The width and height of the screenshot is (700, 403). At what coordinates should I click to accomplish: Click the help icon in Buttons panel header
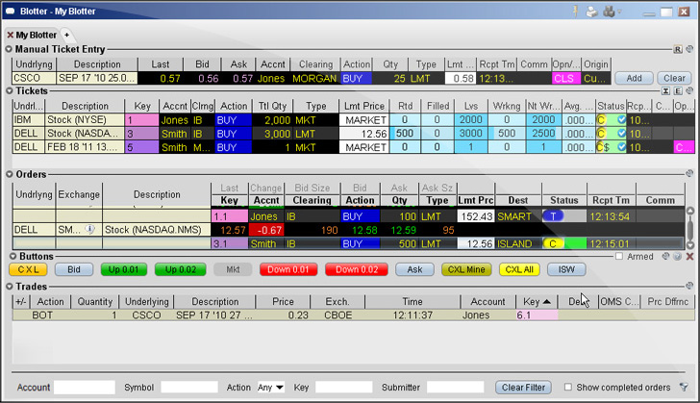pos(677,256)
